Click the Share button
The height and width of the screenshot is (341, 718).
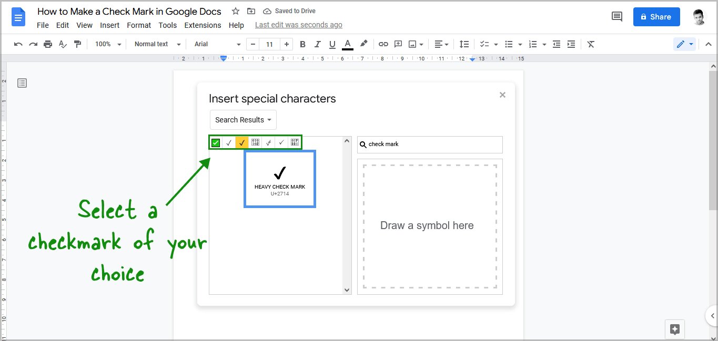pos(656,16)
